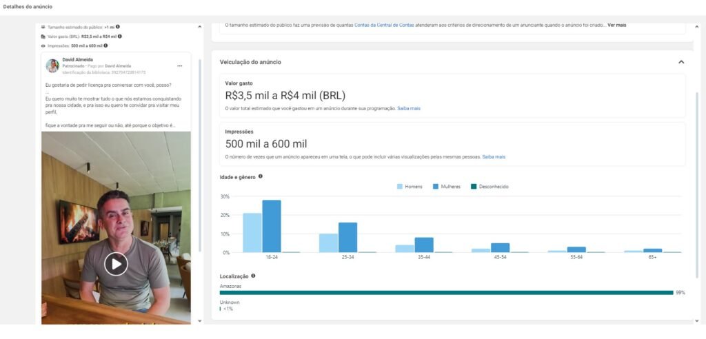706x339 pixels.
Task: Expand the truncated text with Ver mais
Action: (616, 25)
